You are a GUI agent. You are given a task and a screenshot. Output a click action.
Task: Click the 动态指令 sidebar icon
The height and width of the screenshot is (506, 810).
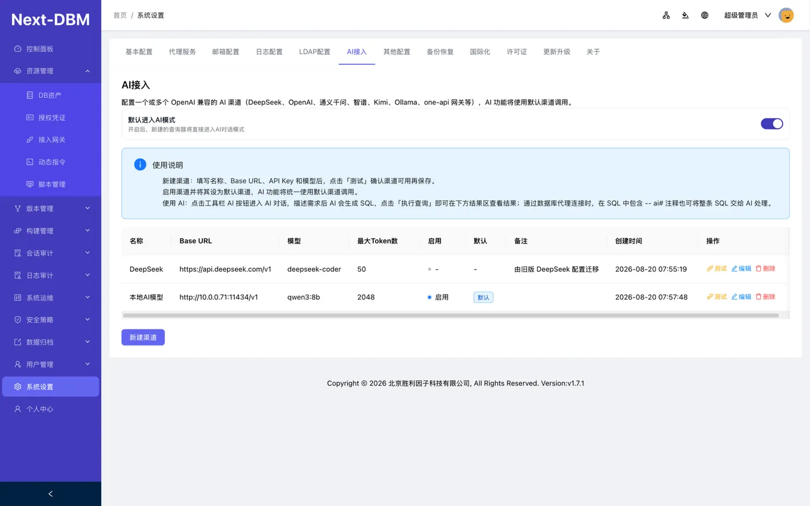click(30, 162)
